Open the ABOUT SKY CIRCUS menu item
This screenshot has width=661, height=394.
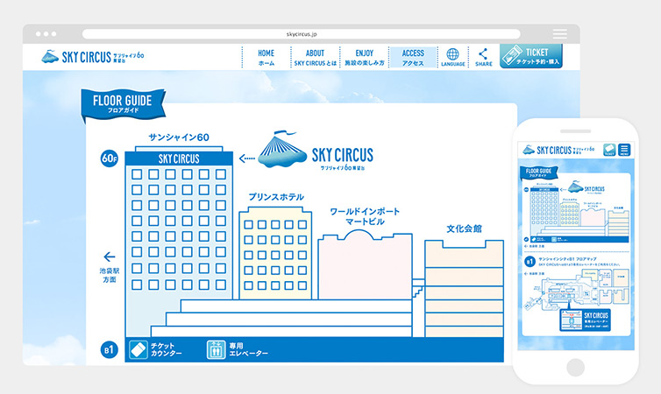click(x=315, y=57)
